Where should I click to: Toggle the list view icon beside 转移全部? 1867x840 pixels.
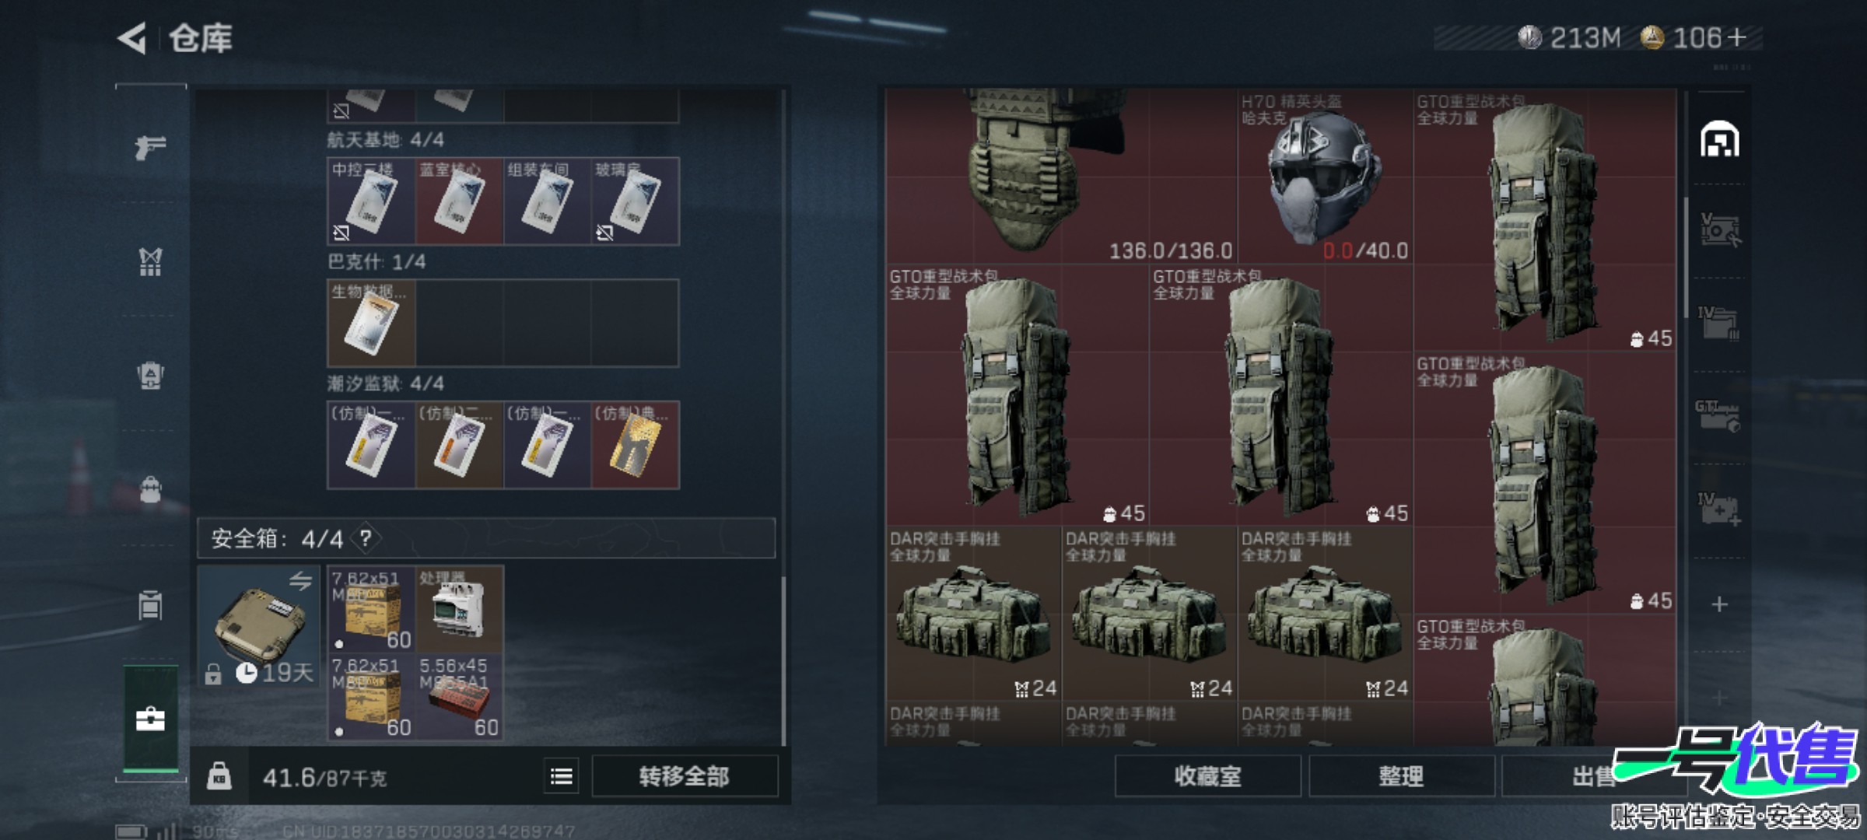(x=562, y=776)
